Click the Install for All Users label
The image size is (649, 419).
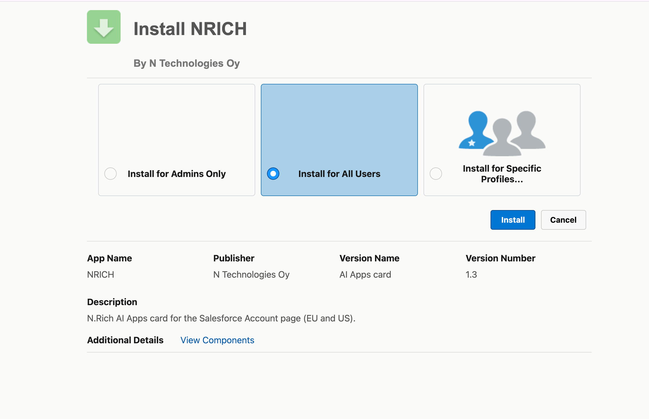(339, 174)
